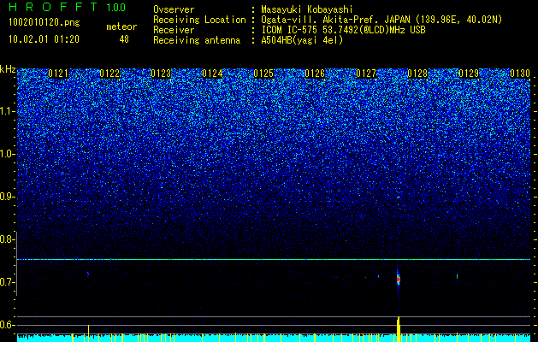Click the A504HB(yagi 4el) antenna text

coord(302,40)
